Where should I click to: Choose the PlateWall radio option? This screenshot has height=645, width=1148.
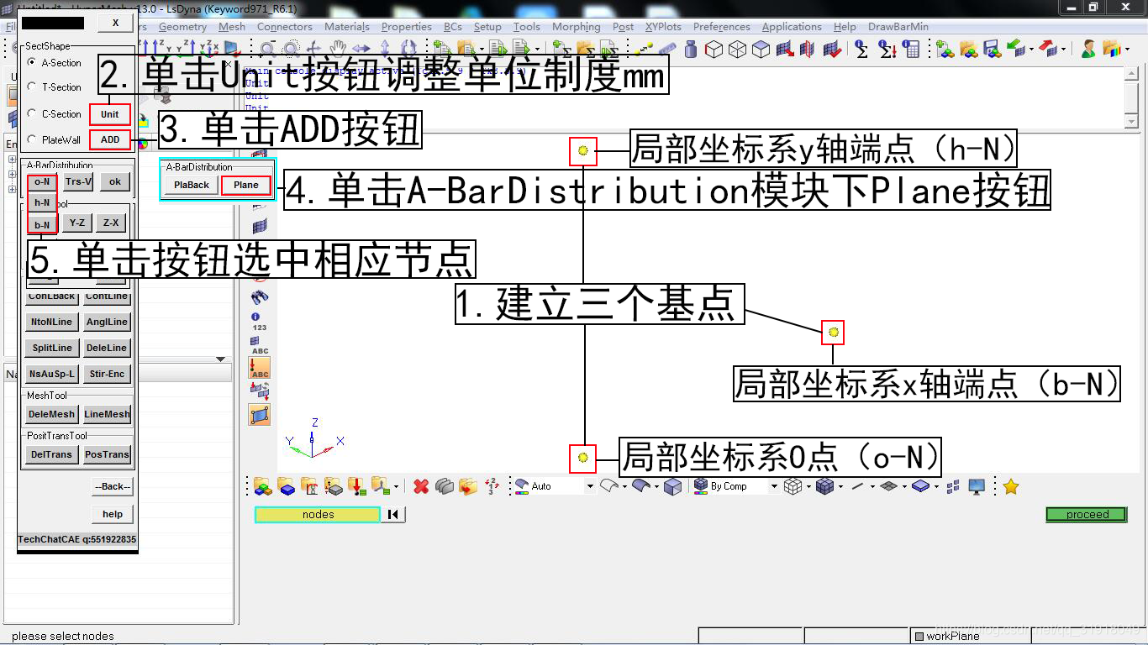(32, 140)
